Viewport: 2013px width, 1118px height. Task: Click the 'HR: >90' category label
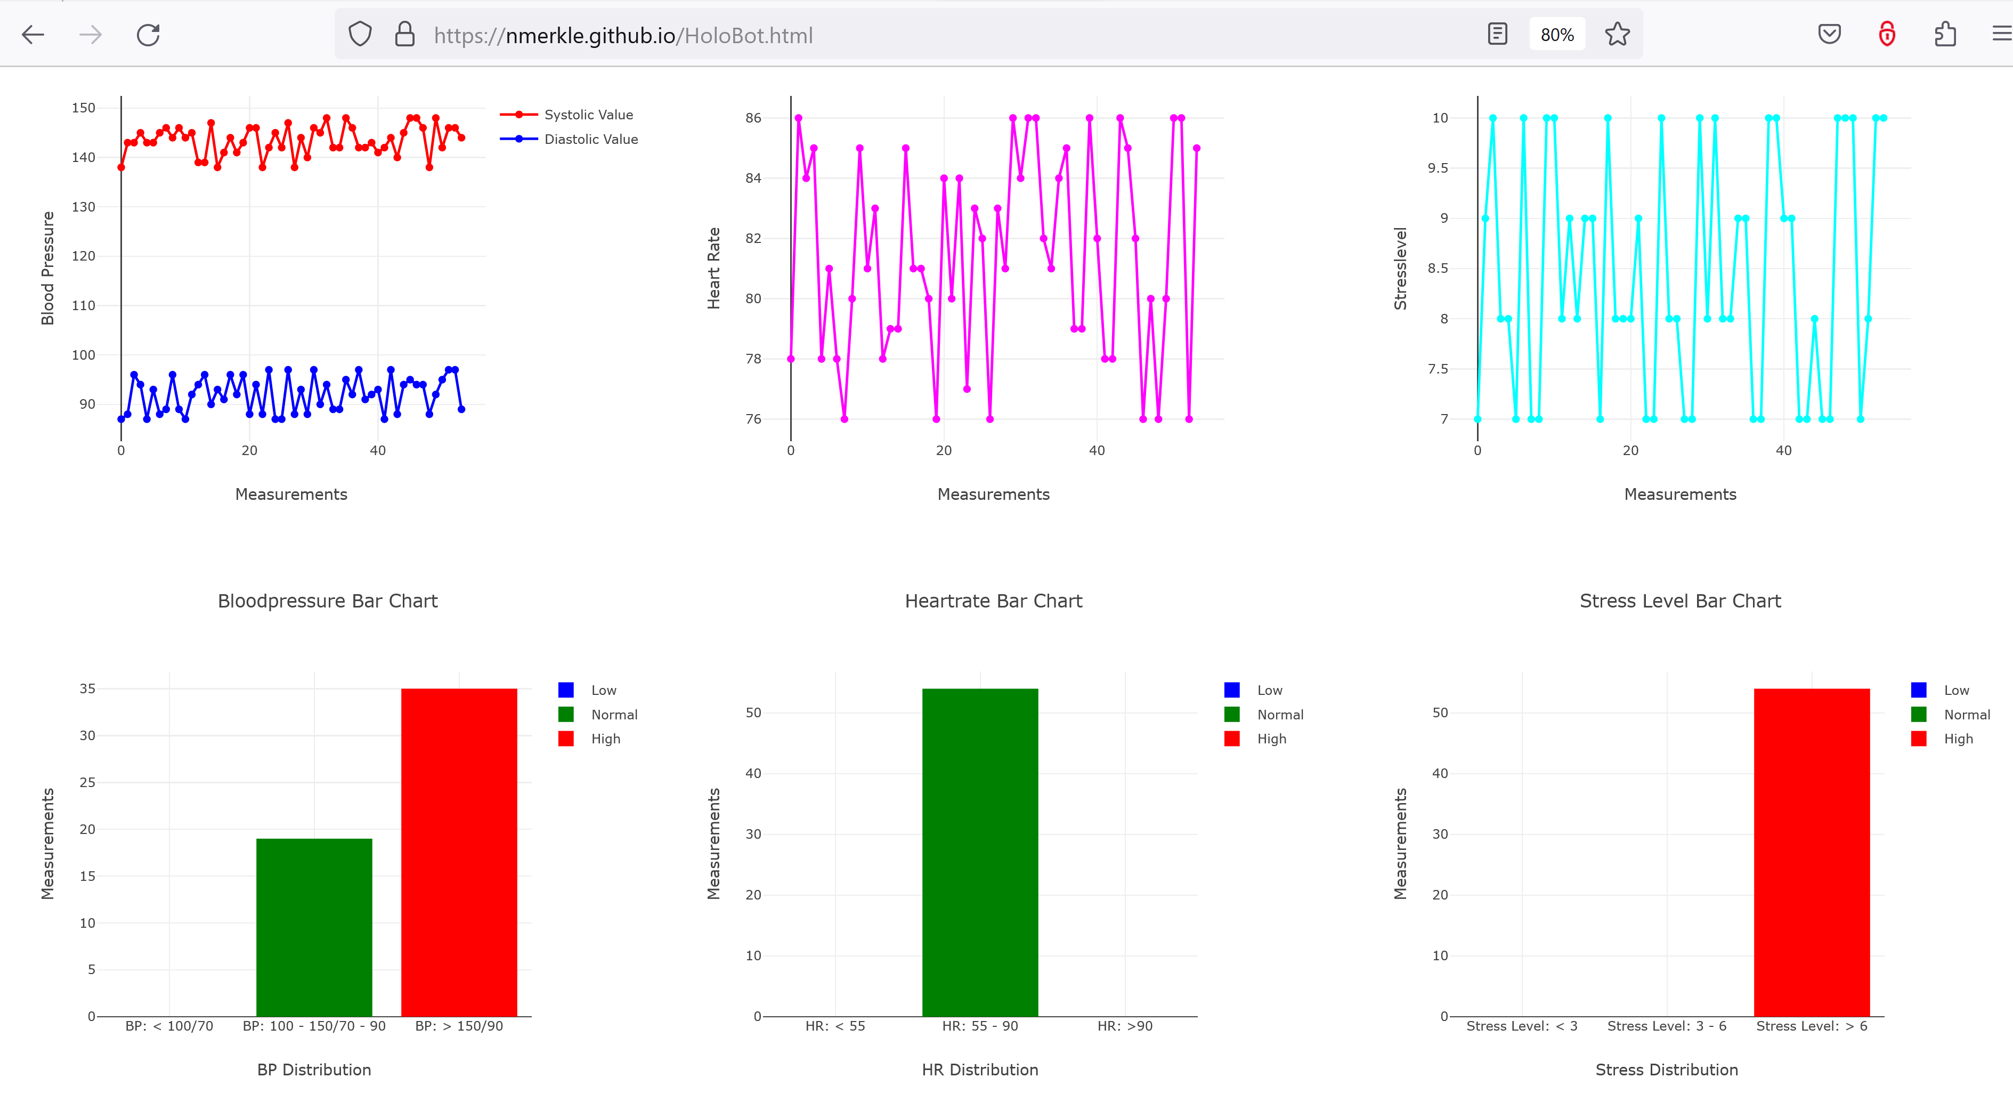click(x=1124, y=1026)
